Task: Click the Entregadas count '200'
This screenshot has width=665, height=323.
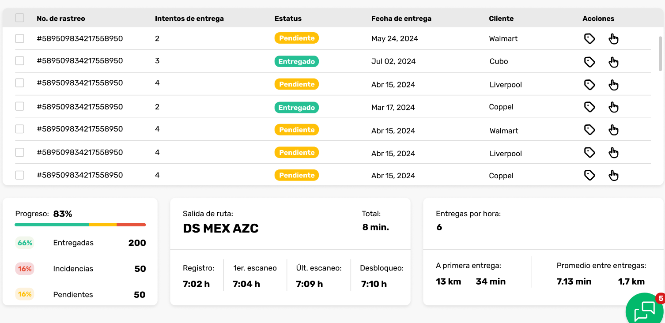Action: coord(137,243)
